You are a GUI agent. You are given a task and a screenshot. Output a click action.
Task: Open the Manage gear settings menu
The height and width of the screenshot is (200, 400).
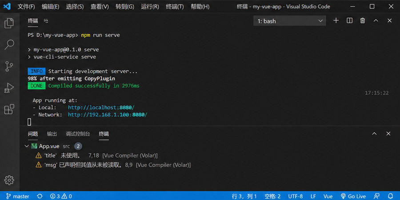pos(9,180)
